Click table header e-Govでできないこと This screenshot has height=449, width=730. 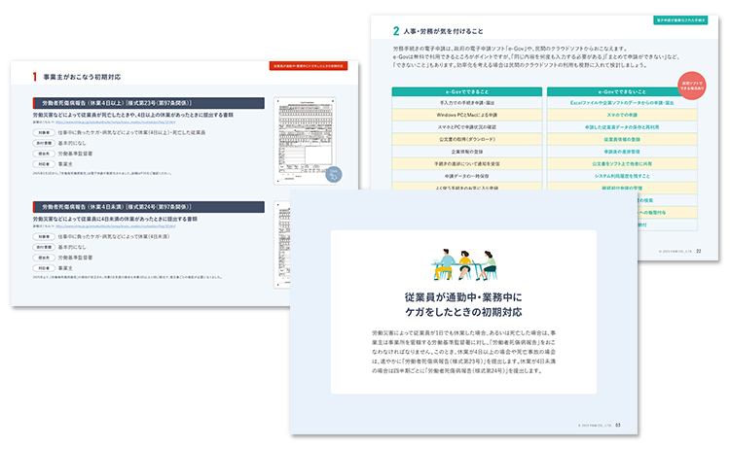point(622,91)
